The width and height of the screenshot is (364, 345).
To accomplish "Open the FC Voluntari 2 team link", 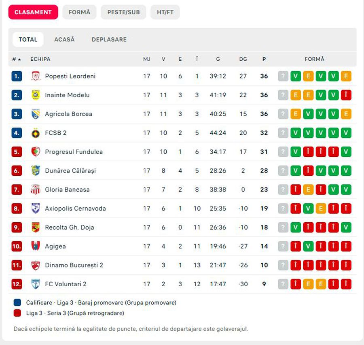I will coord(66,284).
